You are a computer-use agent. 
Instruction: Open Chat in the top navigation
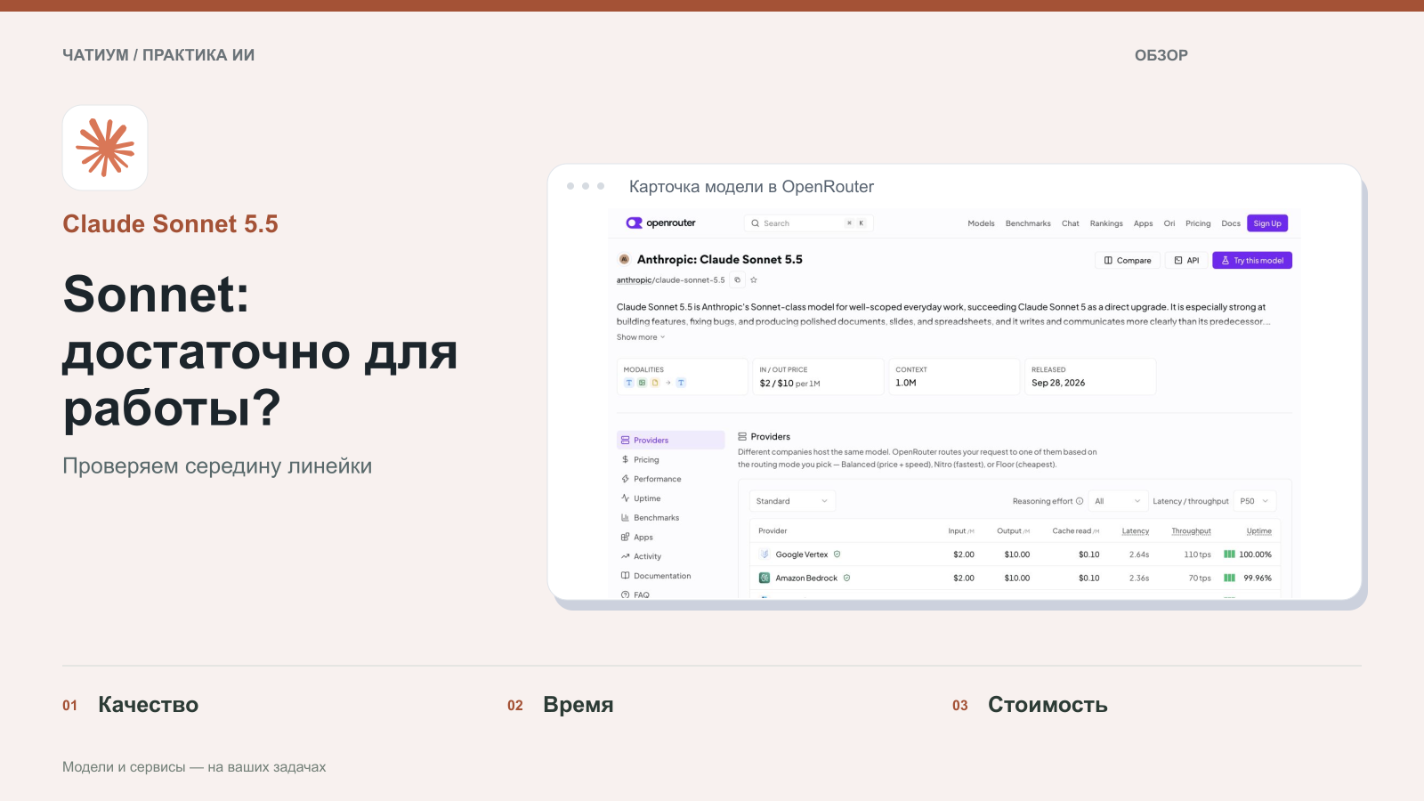click(1071, 223)
